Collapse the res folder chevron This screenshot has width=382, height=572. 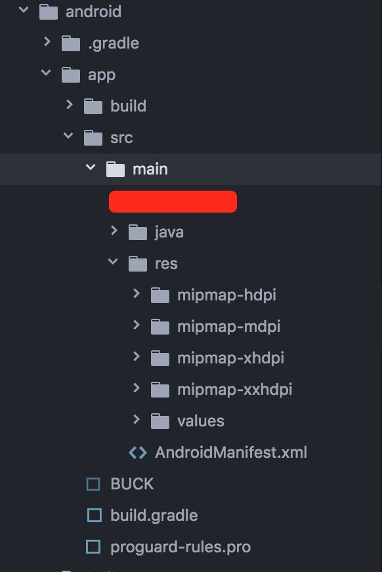click(113, 262)
